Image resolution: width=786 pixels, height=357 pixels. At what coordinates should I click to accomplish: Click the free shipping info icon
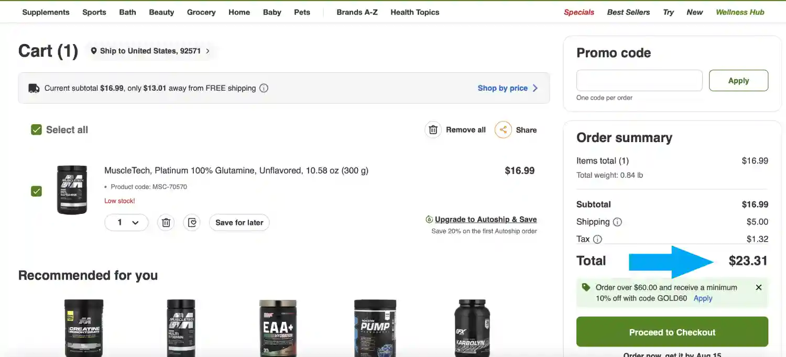(x=264, y=88)
